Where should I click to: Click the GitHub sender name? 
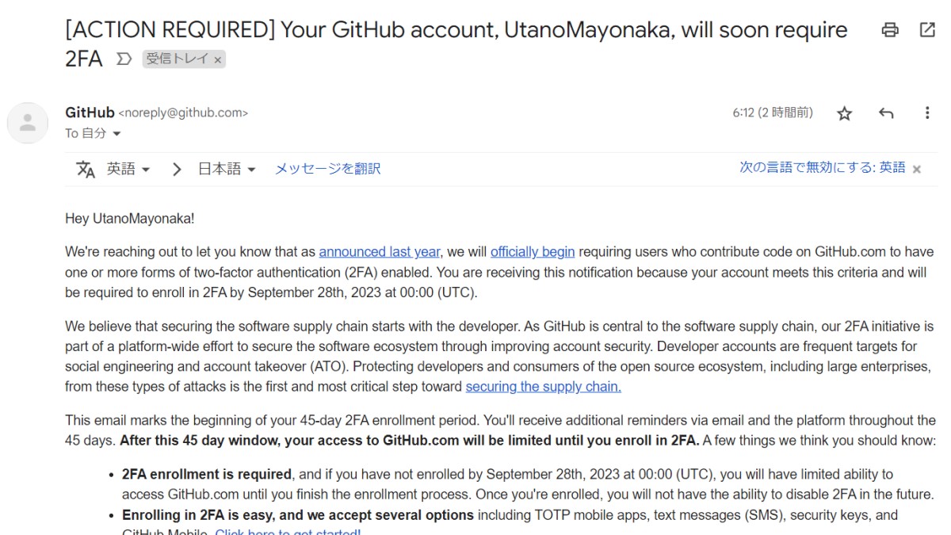[x=90, y=112]
